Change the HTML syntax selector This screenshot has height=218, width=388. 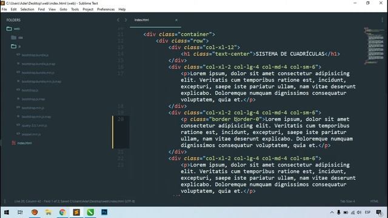coord(374,201)
